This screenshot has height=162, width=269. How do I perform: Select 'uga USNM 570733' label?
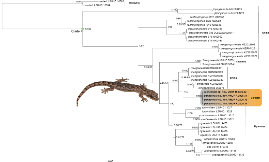[218, 147]
